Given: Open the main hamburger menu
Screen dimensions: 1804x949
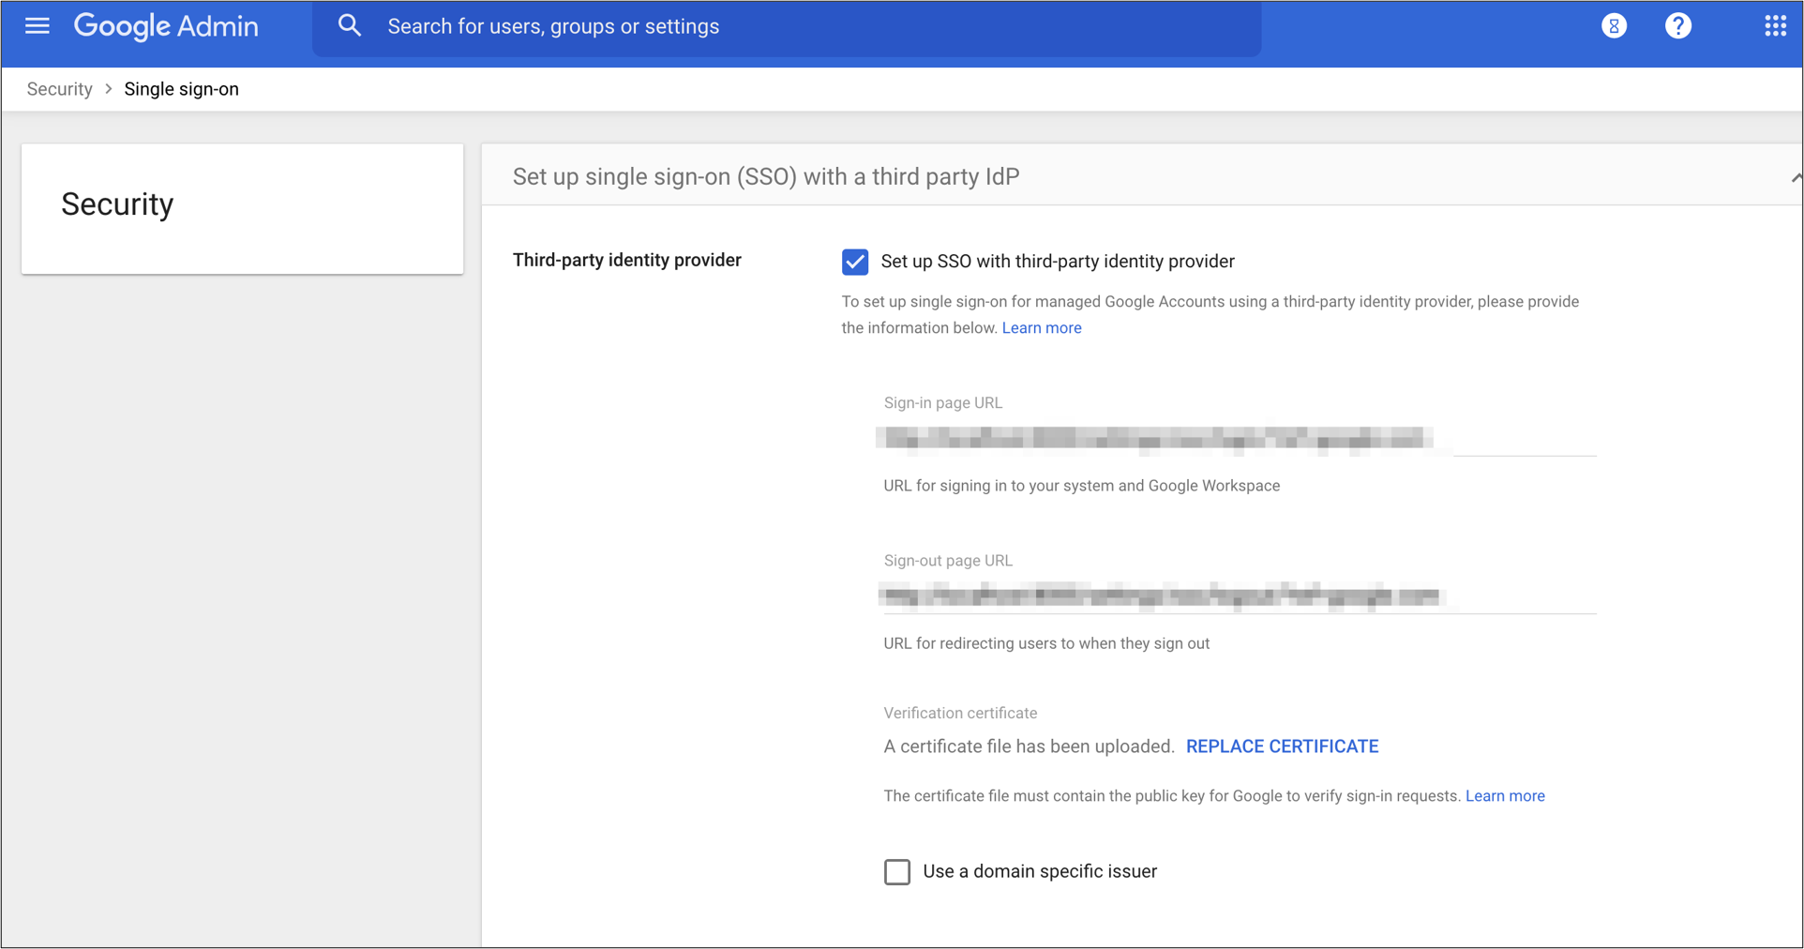Looking at the screenshot, I should [x=38, y=26].
